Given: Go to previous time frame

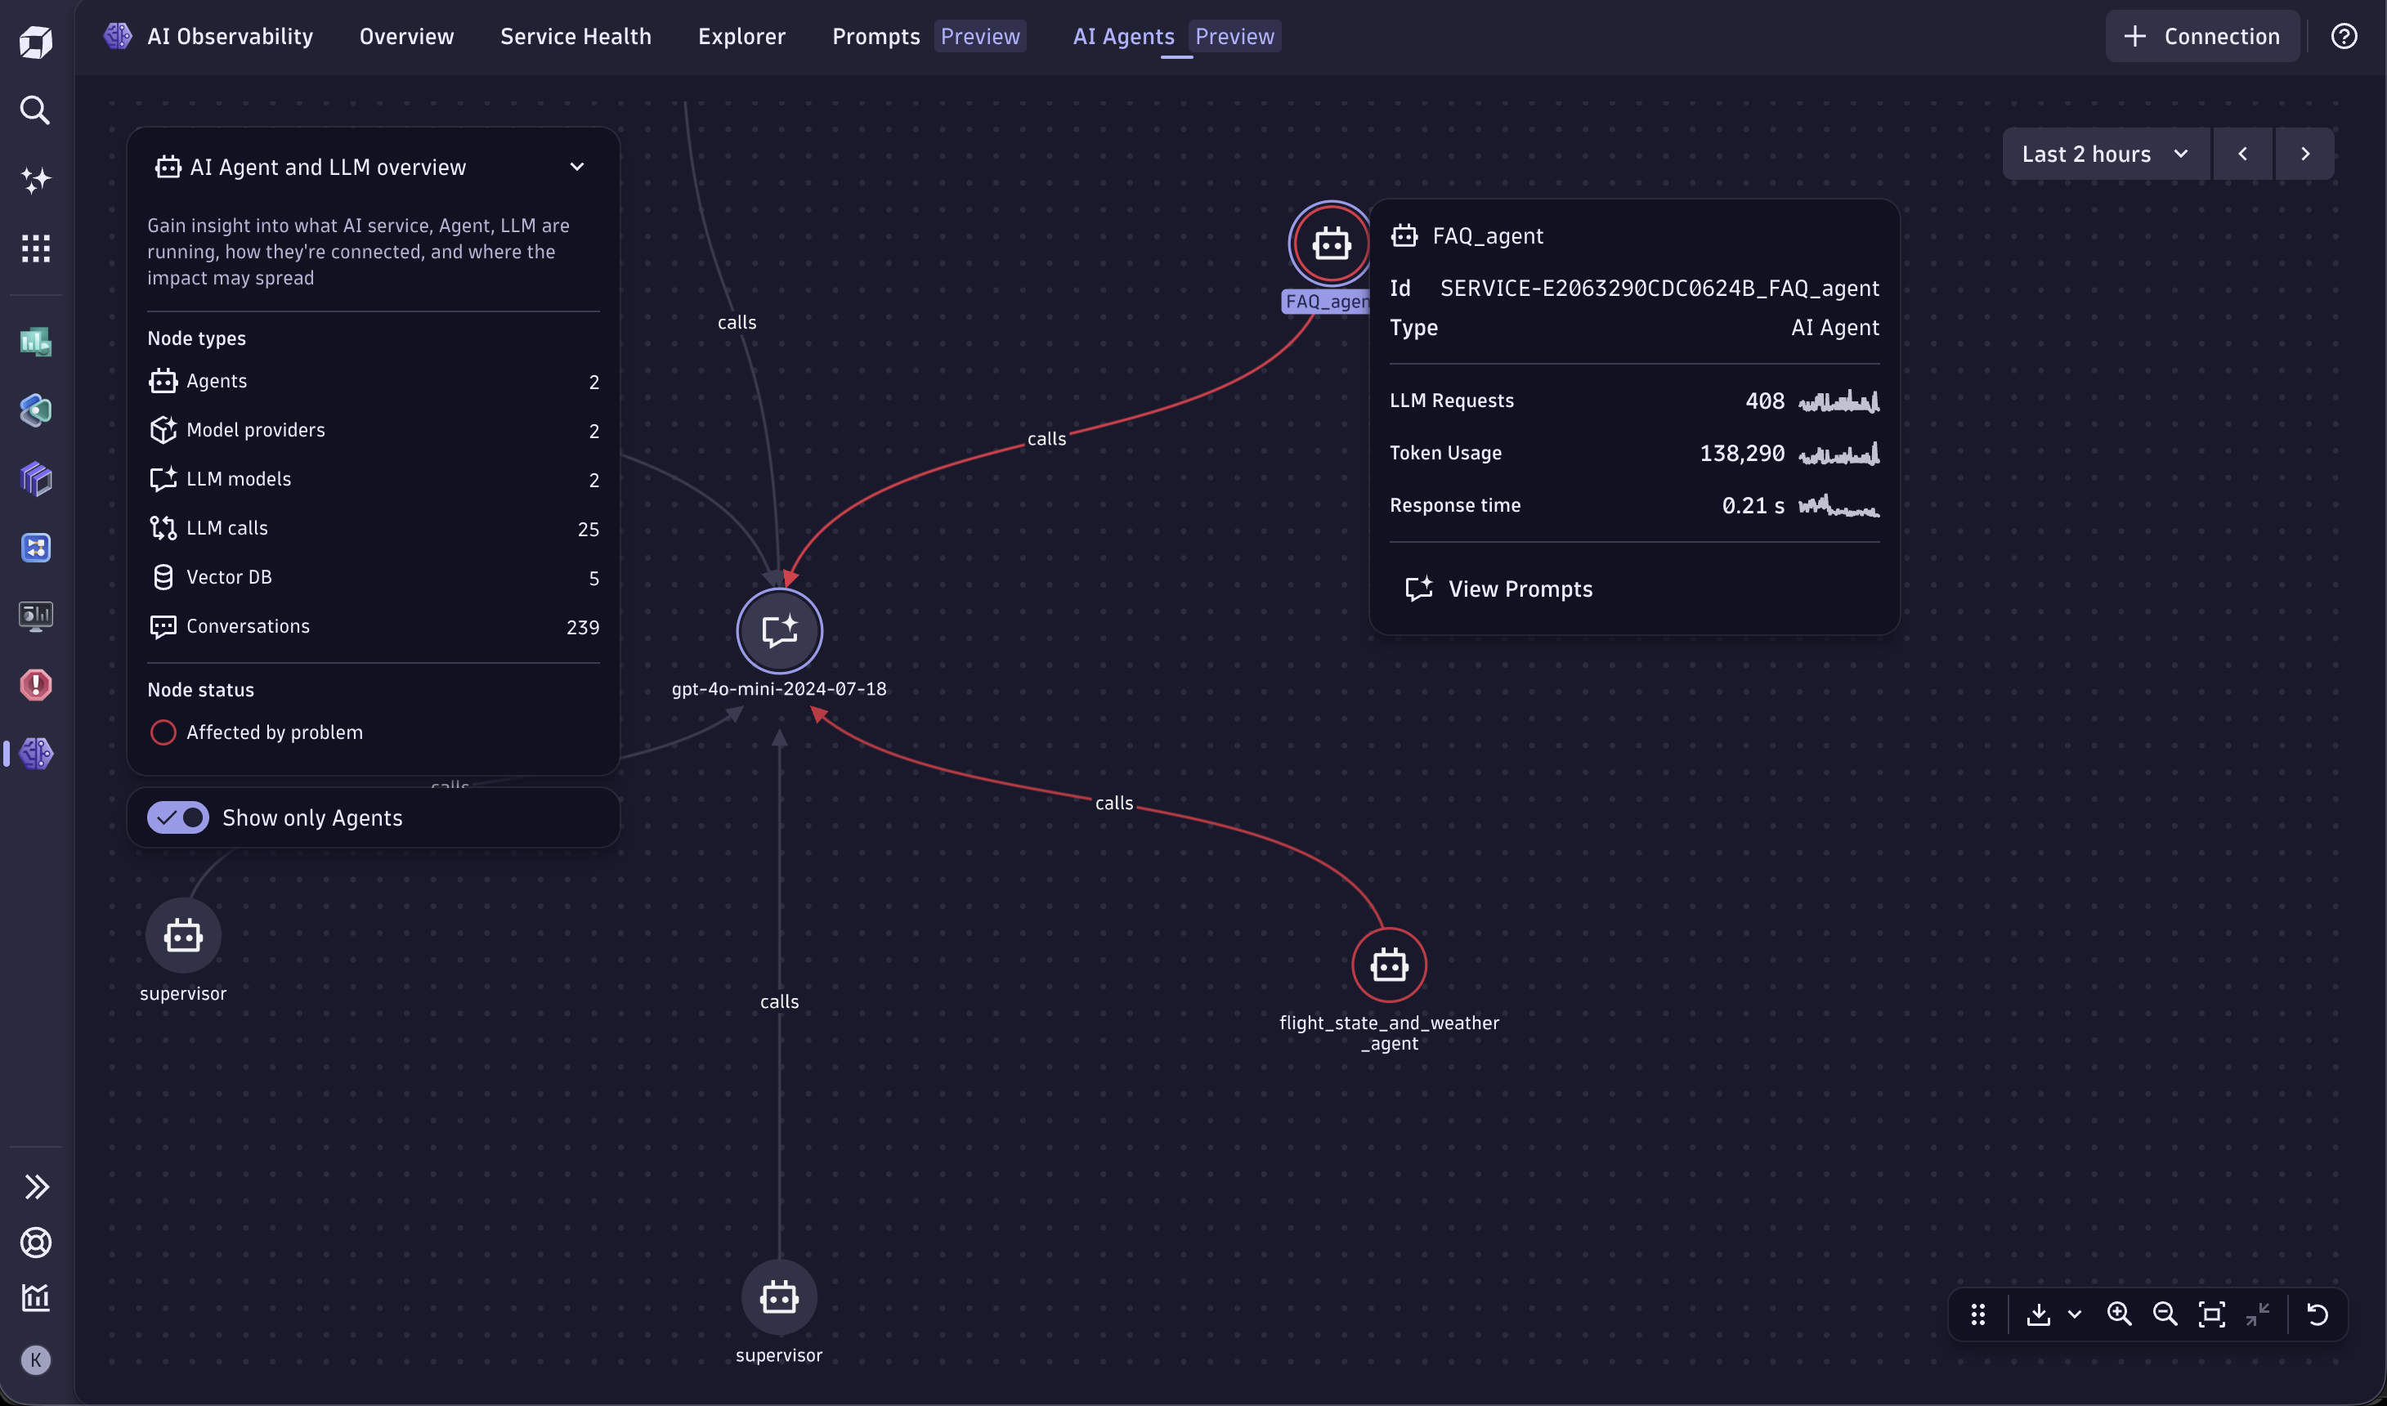Looking at the screenshot, I should coord(2242,154).
